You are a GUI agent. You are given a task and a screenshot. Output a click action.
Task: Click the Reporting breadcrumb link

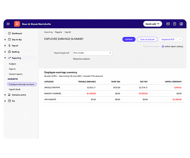point(48,32)
